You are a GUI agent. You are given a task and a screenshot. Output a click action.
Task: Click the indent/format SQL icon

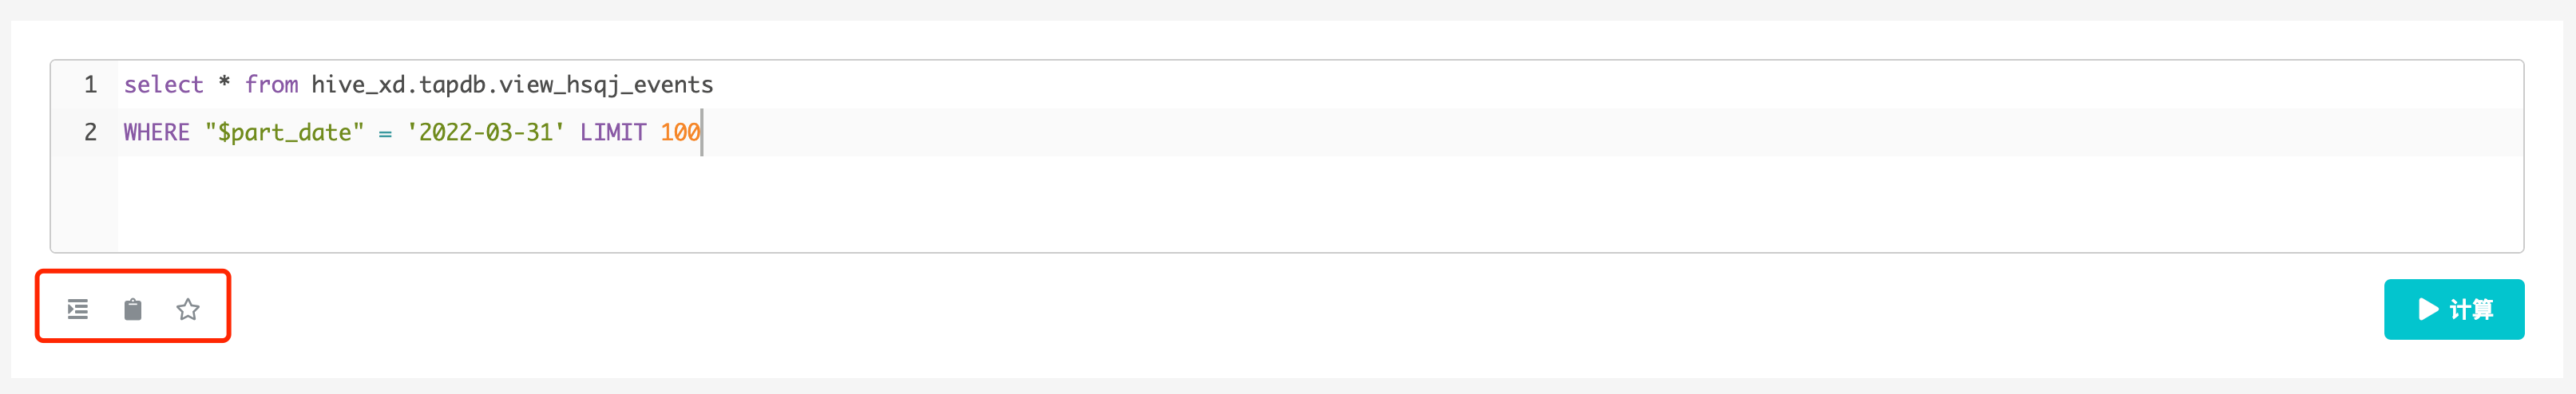point(78,309)
